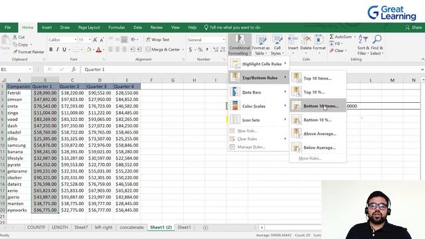
Task: Open the font size 11 dropdown
Action: coord(90,40)
